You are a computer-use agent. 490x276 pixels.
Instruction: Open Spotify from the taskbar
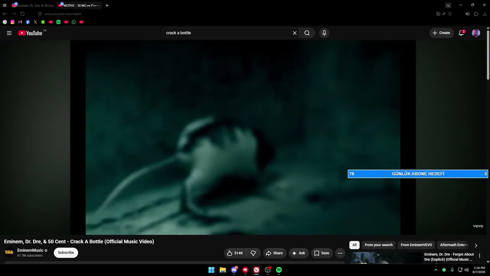pos(279,270)
